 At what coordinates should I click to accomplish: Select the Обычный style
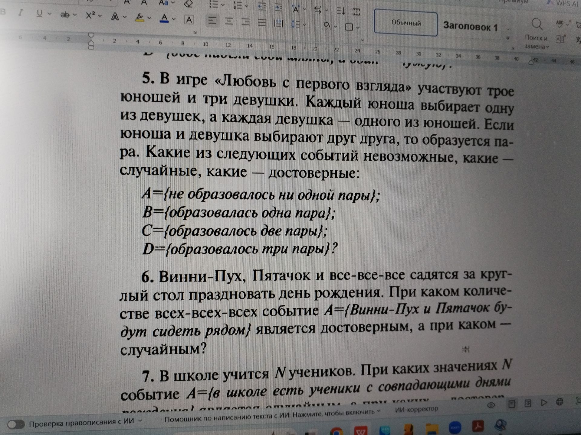click(405, 23)
